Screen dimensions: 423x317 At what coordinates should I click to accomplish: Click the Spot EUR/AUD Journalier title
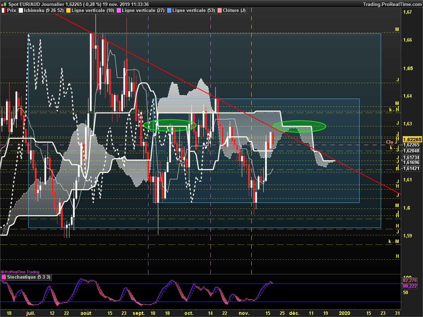[x=36, y=4]
